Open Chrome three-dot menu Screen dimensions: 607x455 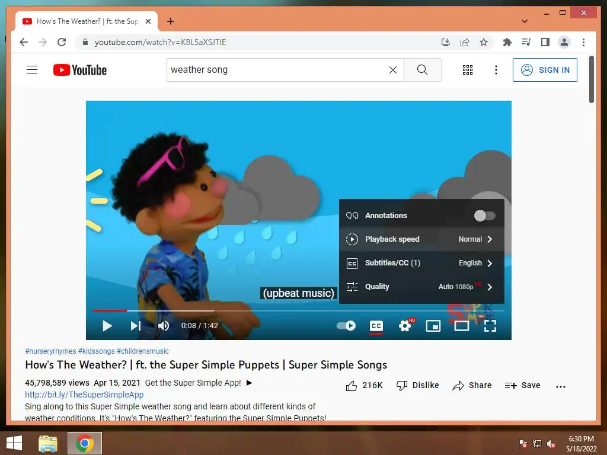(583, 42)
